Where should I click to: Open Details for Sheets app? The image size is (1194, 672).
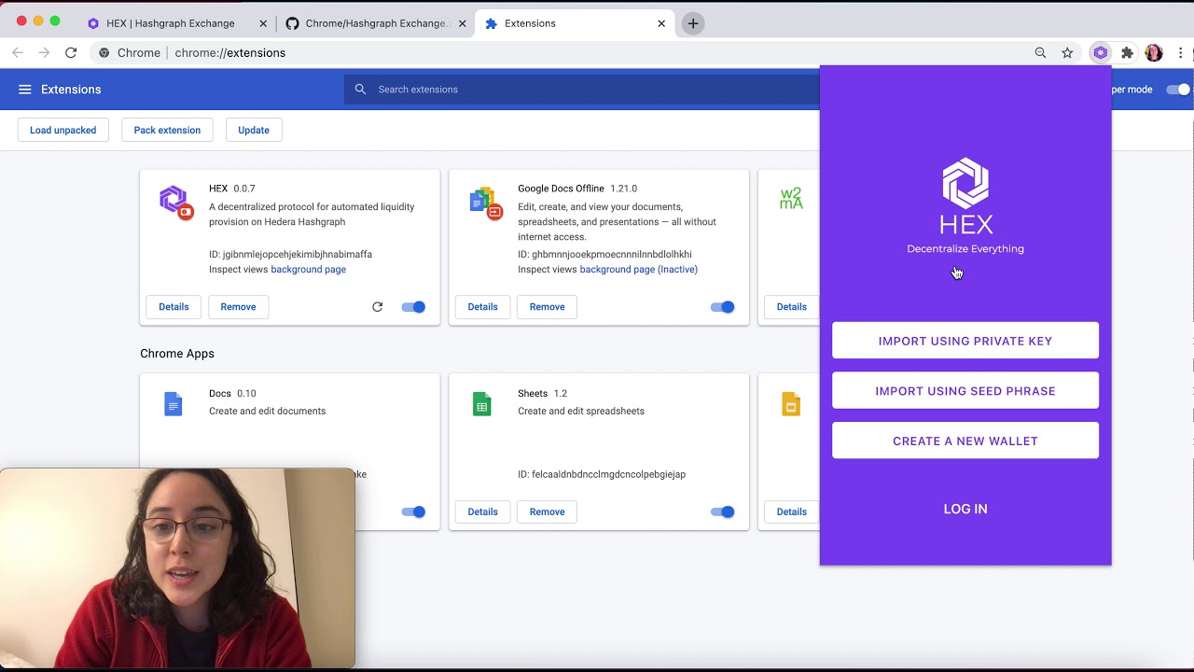[482, 511]
